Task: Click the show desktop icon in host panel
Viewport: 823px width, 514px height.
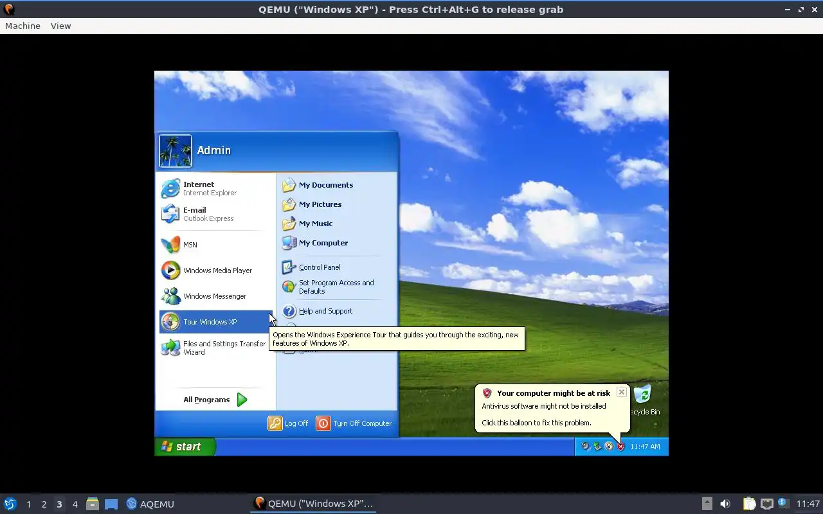Action: pos(111,504)
